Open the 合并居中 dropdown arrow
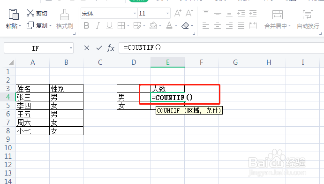This screenshot has width=324, height=184. pyautogui.click(x=289, y=26)
